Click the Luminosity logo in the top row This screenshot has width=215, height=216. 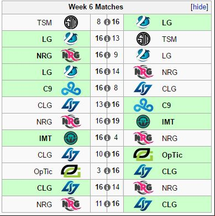click(143, 22)
